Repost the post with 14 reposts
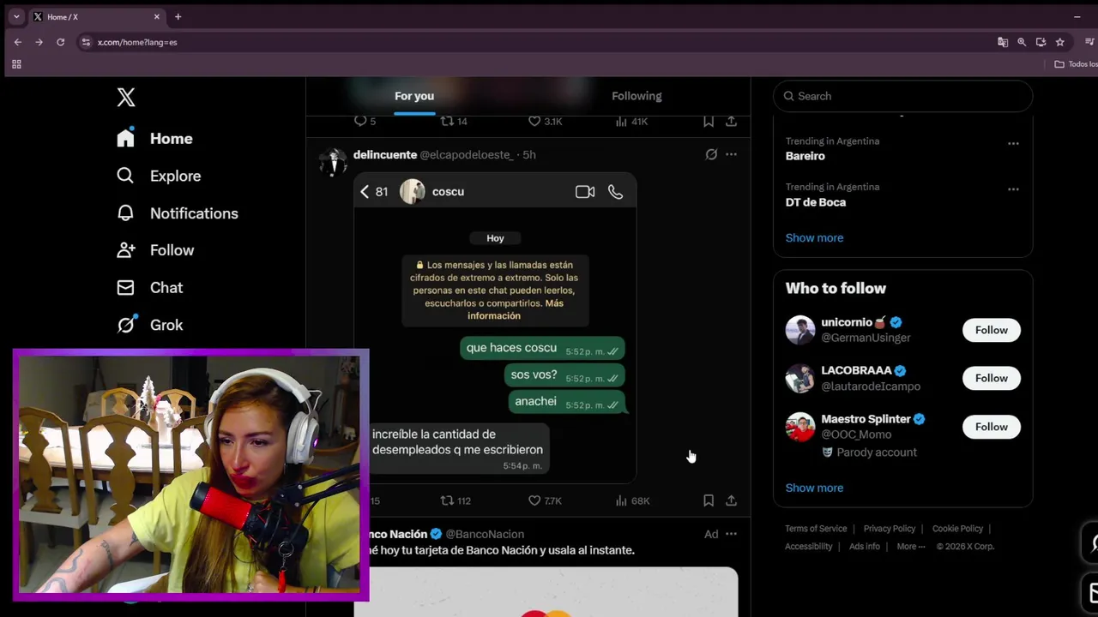Viewport: 1098px width, 617px height. tap(454, 122)
